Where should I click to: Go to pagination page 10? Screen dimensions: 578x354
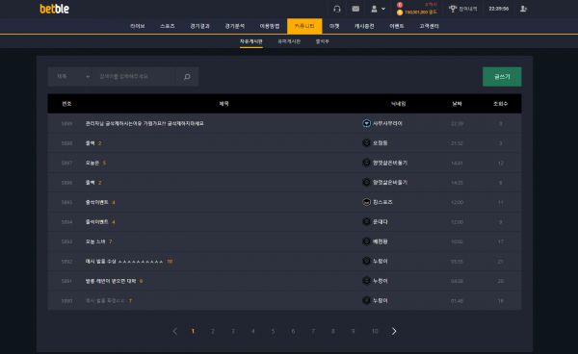[x=375, y=331]
